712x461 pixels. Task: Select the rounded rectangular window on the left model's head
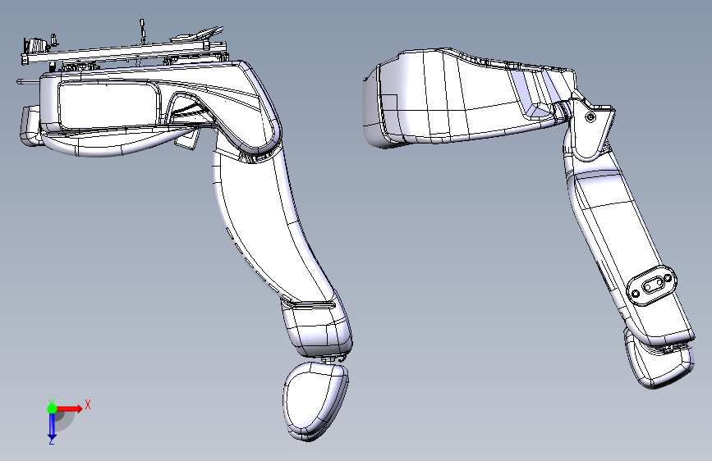[109, 104]
